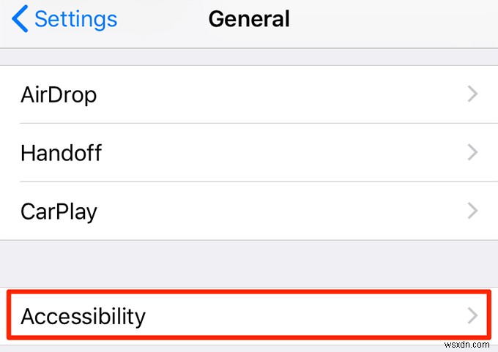Tap the blue back chevron icon
This screenshot has height=352, width=498.
[20, 19]
